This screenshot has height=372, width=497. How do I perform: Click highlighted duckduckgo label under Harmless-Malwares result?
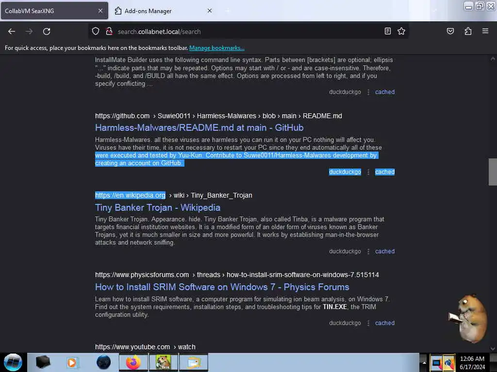pyautogui.click(x=345, y=172)
